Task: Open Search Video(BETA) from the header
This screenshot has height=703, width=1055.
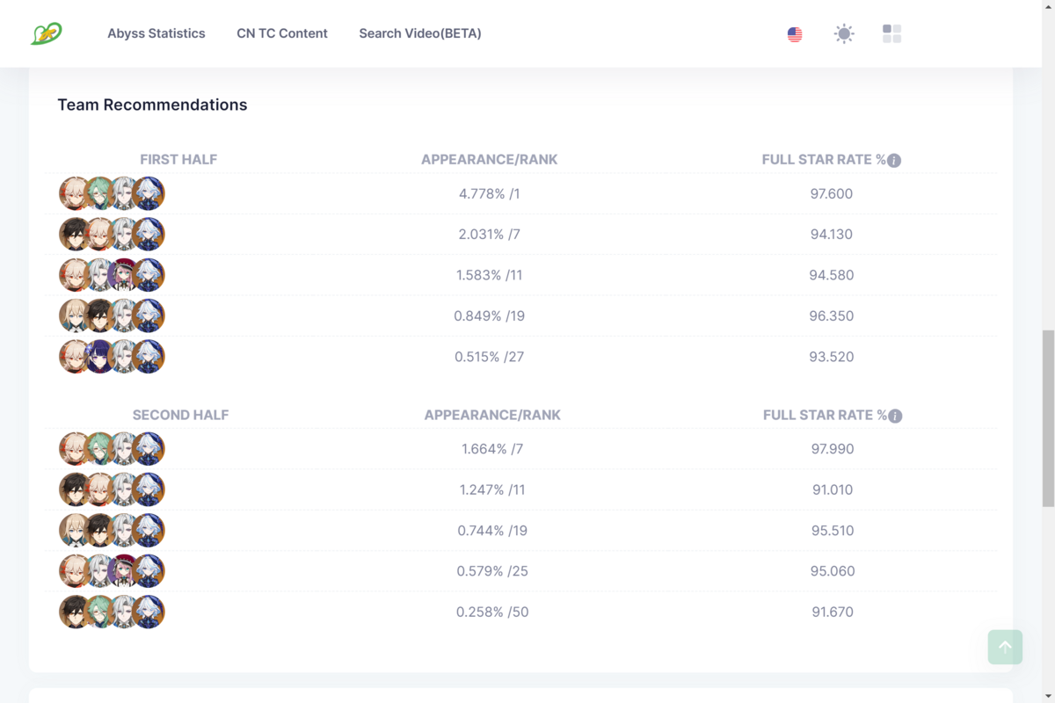Action: tap(420, 33)
